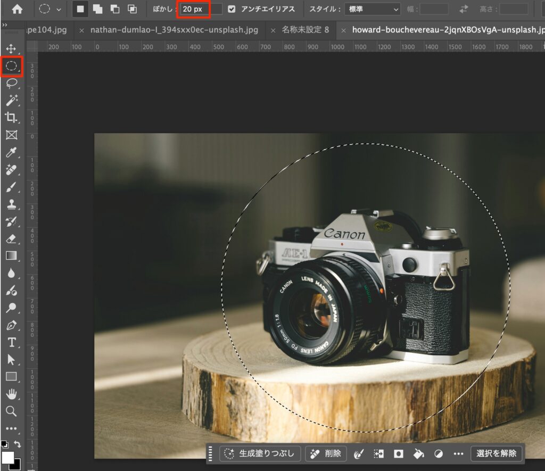Select the Zoom magnifier tool
545x471 pixels.
pyautogui.click(x=11, y=411)
